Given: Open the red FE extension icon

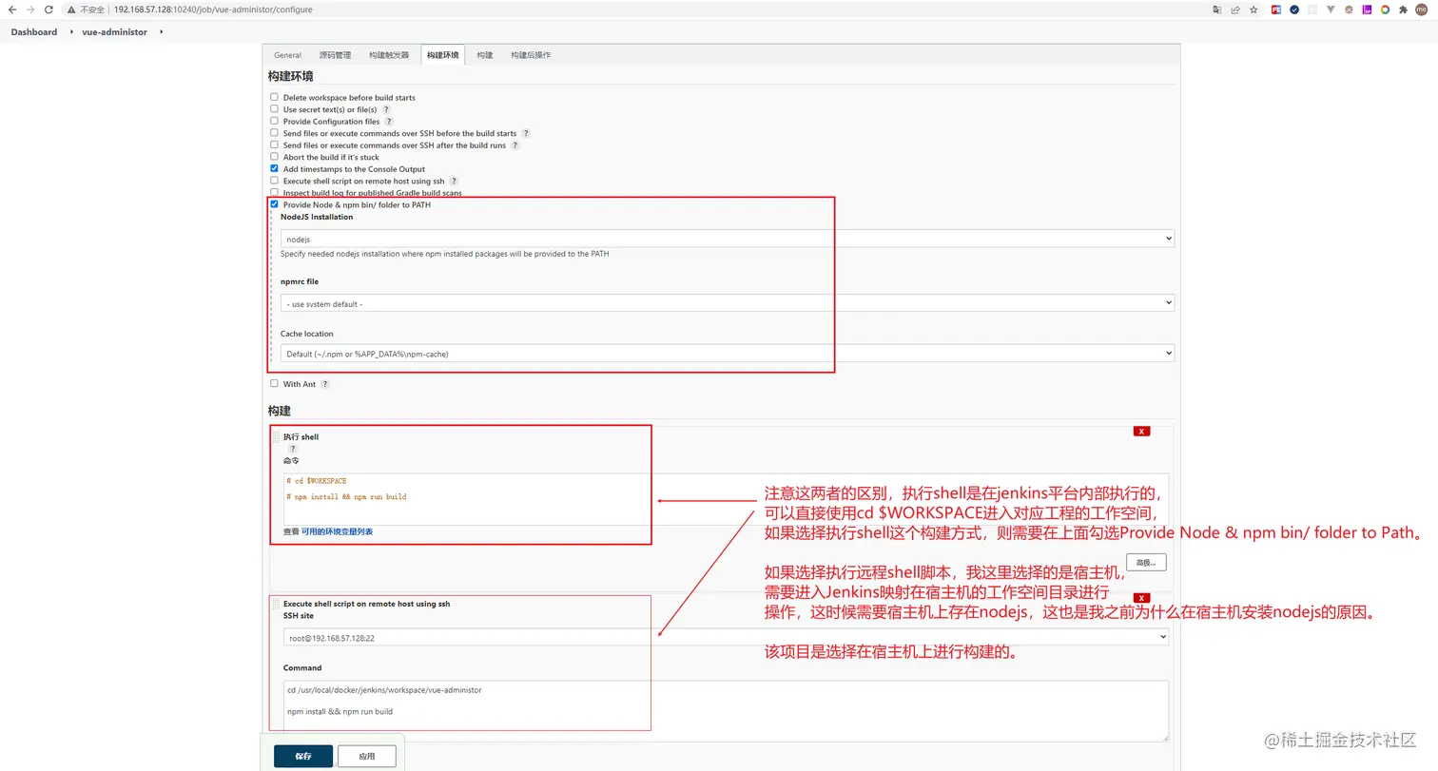Looking at the screenshot, I should pyautogui.click(x=1276, y=10).
